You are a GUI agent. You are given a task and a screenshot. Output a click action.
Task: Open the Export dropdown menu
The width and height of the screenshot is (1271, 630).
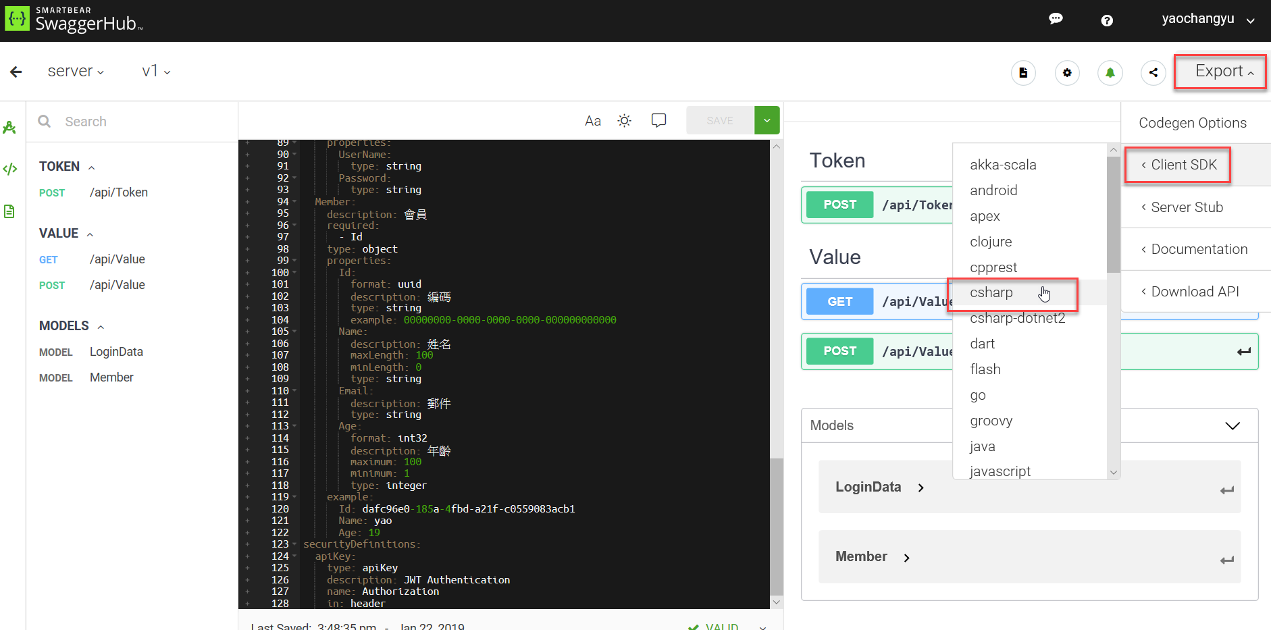pyautogui.click(x=1219, y=70)
